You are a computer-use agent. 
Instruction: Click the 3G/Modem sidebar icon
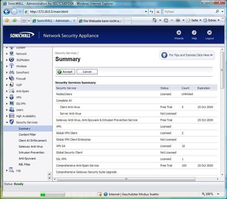point(12,60)
